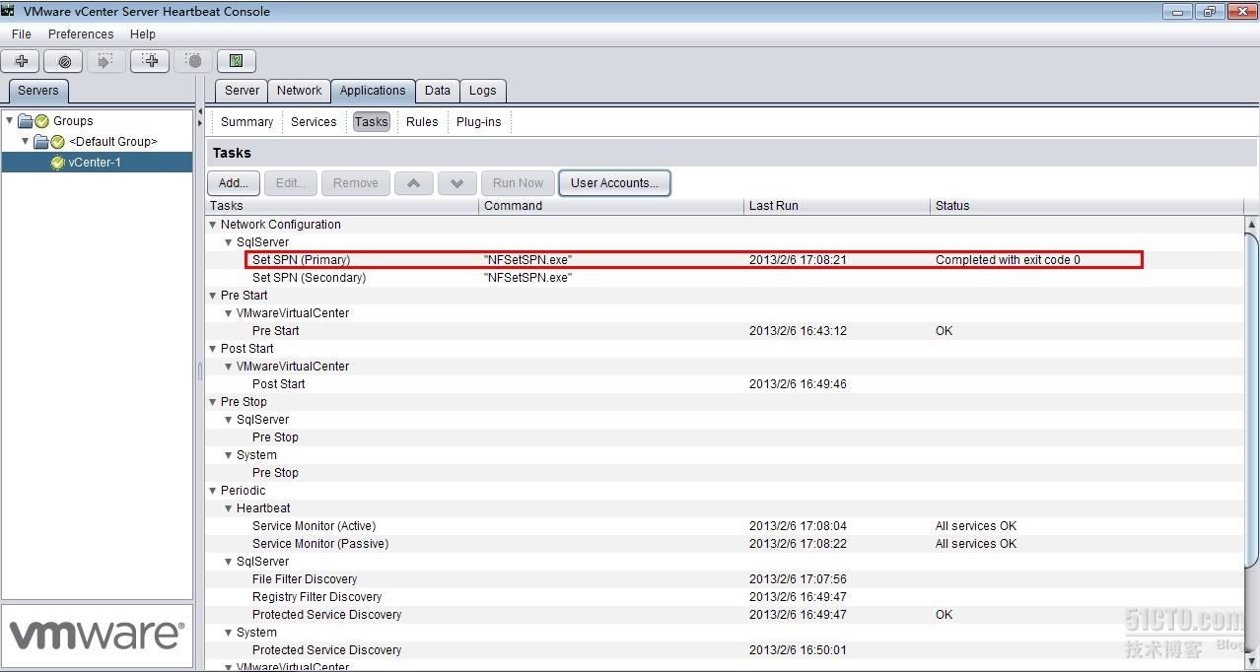Click the Command column header
Viewport: 1260px width, 672px height.
coord(611,206)
